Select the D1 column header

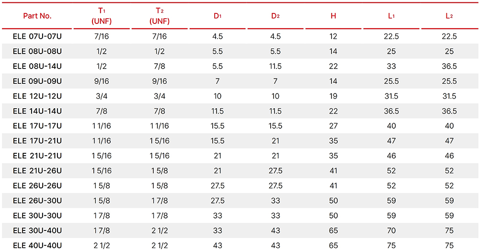(x=217, y=16)
